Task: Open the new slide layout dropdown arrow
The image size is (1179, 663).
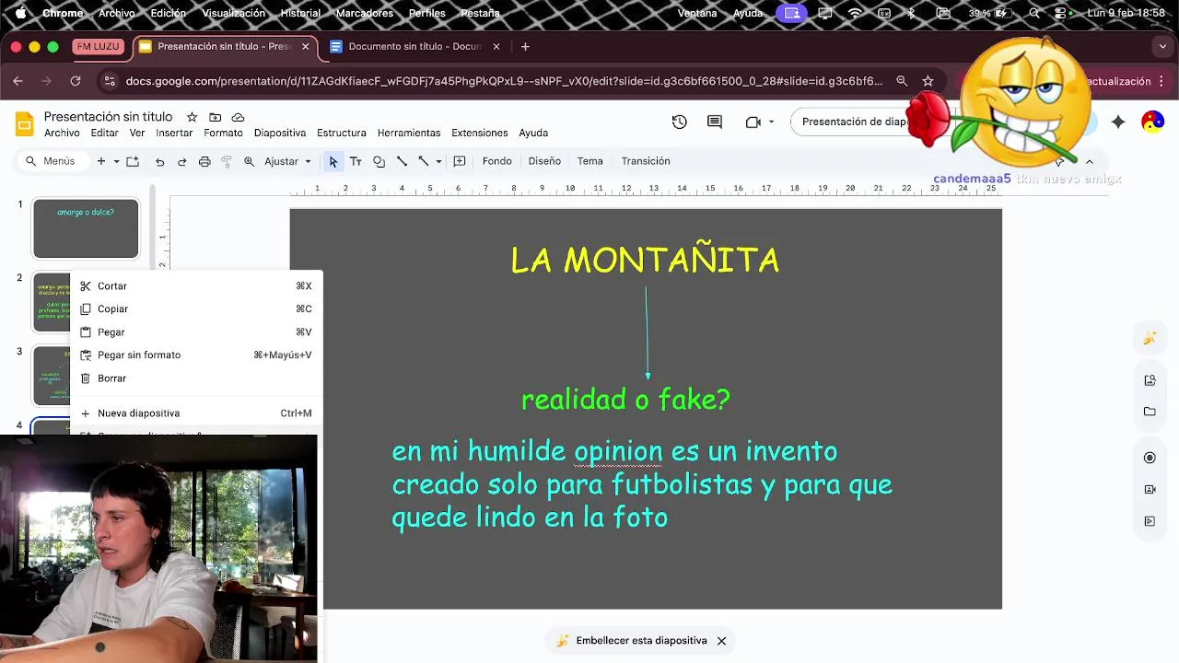Action: coord(116,161)
